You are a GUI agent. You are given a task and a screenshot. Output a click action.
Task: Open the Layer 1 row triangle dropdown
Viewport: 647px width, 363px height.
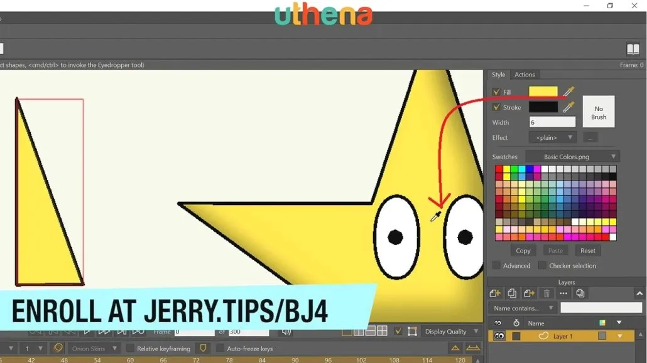click(x=619, y=336)
